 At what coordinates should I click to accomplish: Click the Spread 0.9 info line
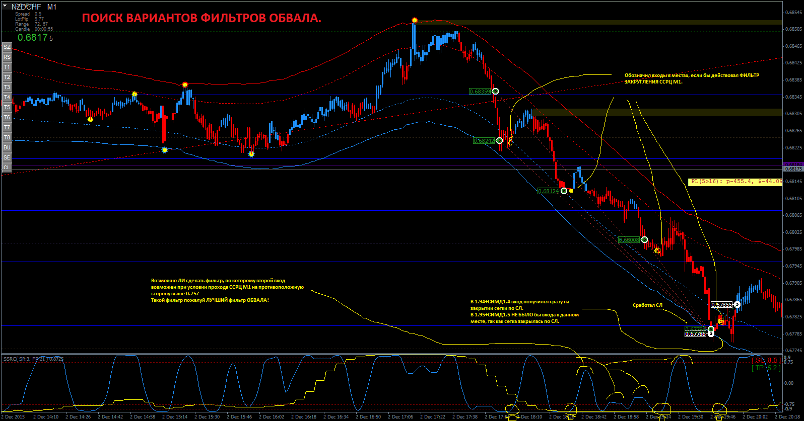(28, 14)
